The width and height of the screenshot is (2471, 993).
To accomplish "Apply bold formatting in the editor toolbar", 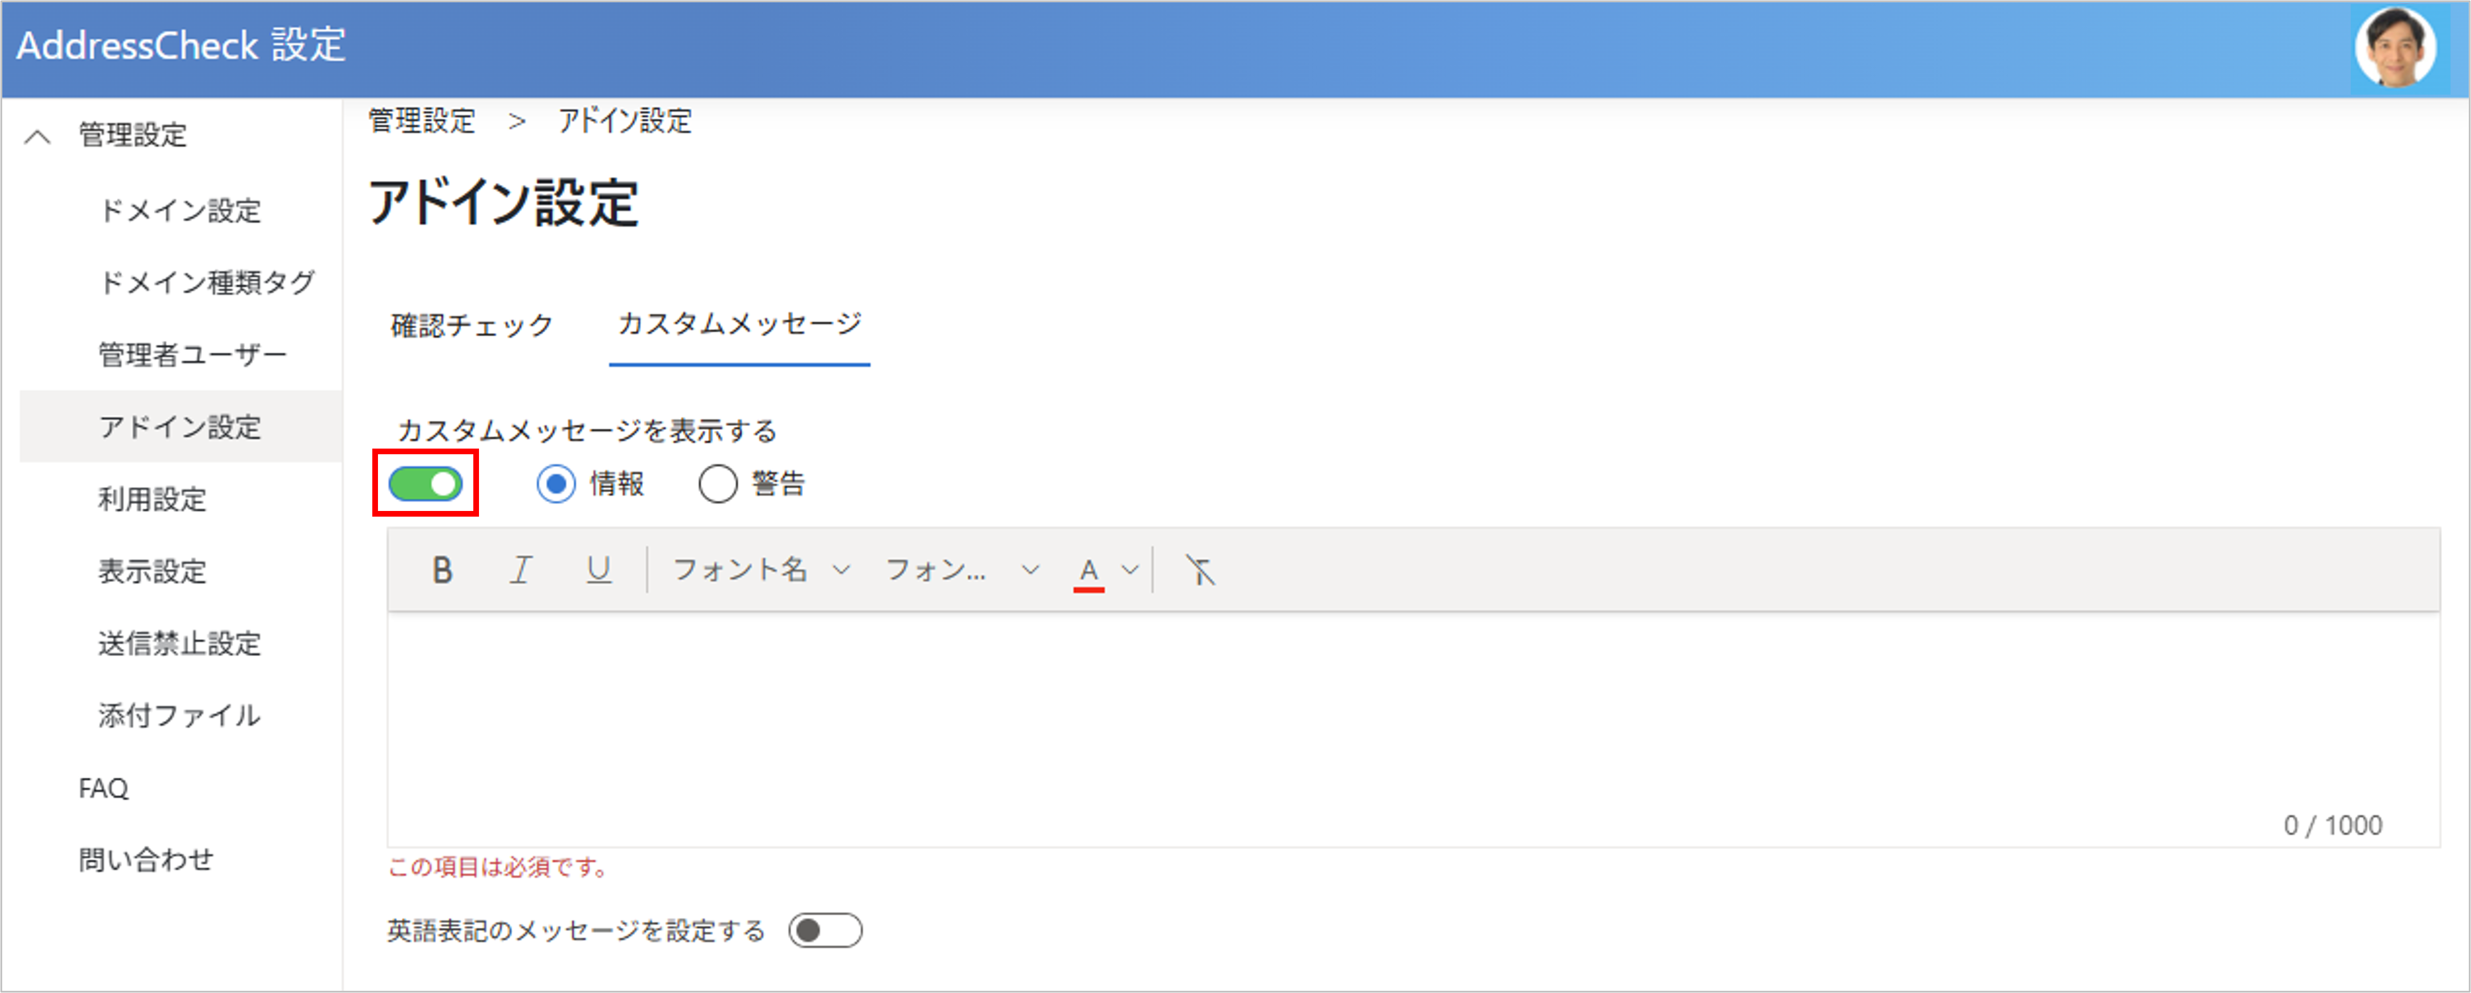I will [442, 571].
